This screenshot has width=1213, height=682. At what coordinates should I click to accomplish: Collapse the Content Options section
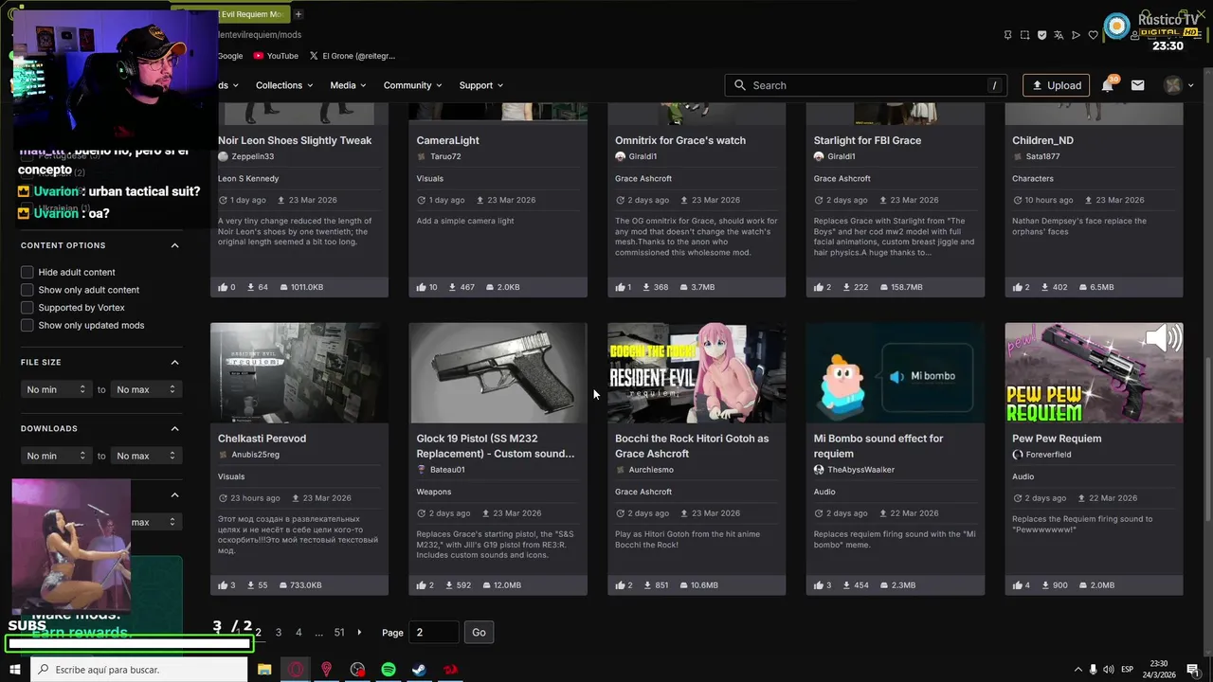tap(174, 245)
